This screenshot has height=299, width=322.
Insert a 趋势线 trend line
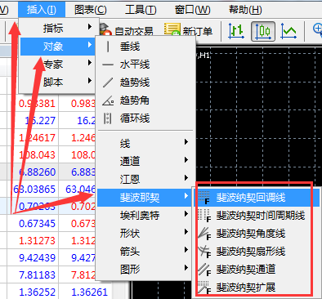coord(145,83)
